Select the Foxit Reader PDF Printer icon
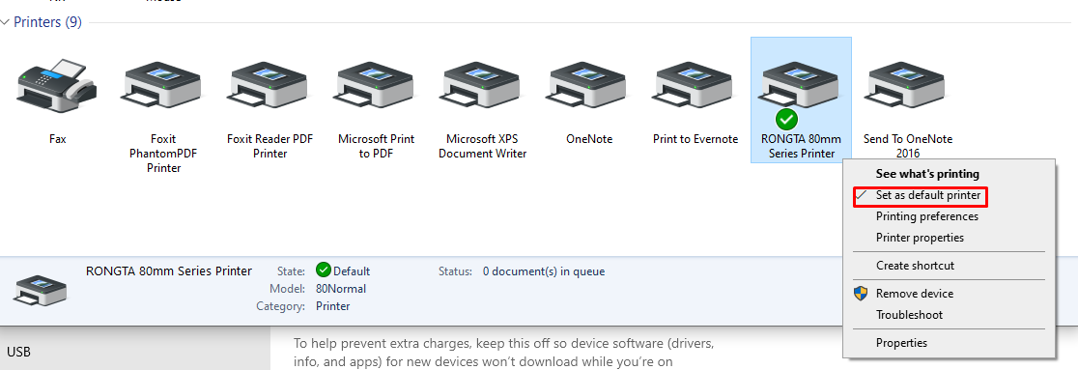The width and height of the screenshot is (1078, 370). (269, 86)
